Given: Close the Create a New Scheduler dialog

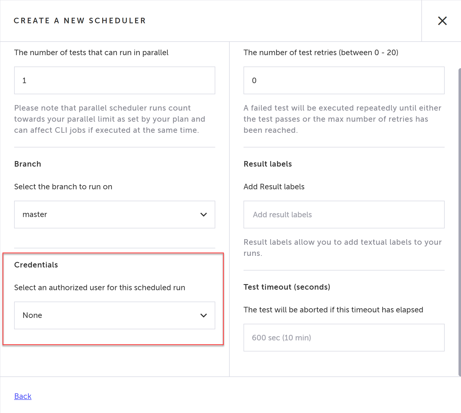Looking at the screenshot, I should coord(442,21).
